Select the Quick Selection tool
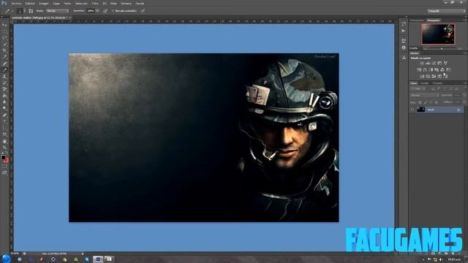 pyautogui.click(x=4, y=44)
